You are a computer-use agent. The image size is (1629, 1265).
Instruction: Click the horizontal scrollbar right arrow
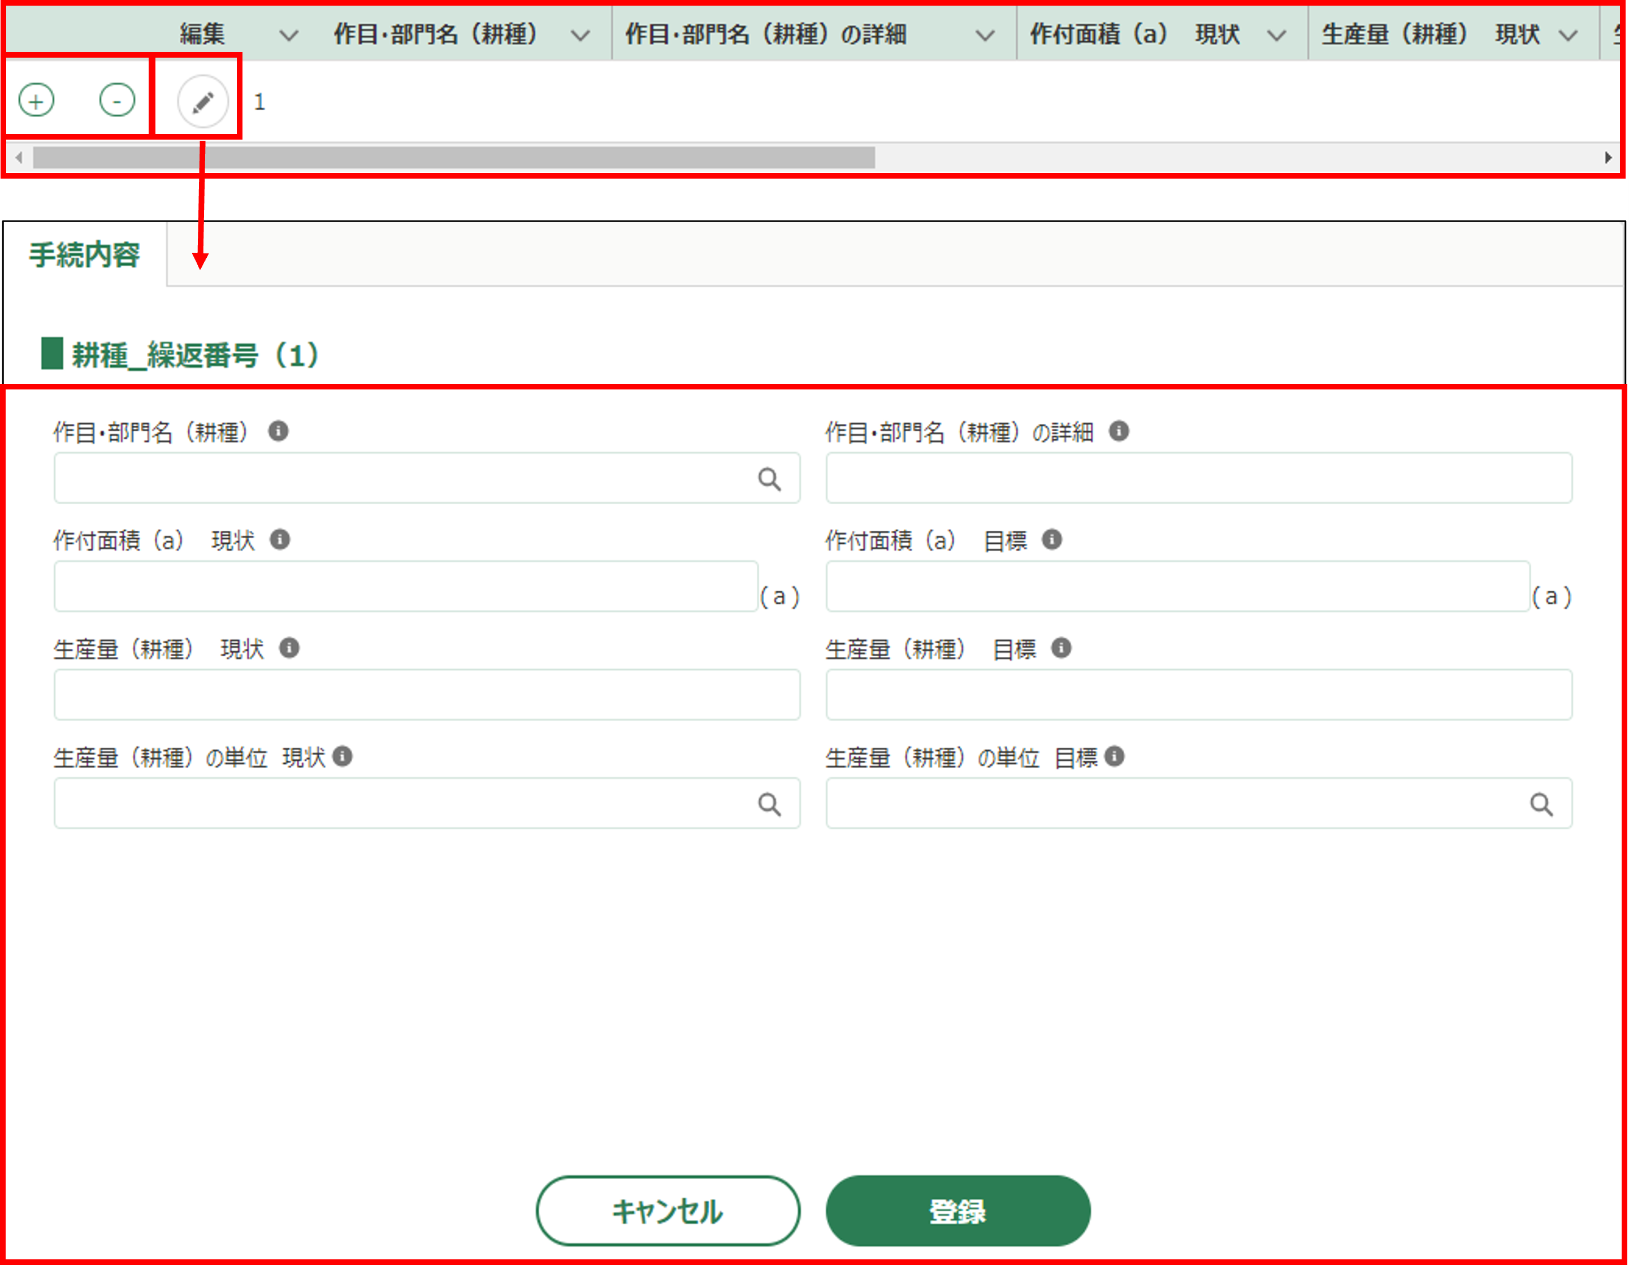click(1608, 157)
